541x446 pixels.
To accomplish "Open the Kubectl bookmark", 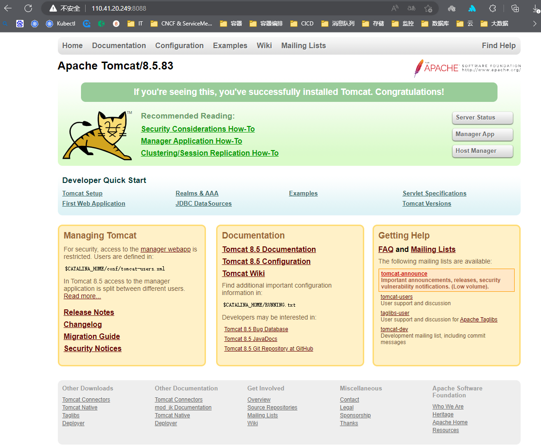I will coord(61,24).
